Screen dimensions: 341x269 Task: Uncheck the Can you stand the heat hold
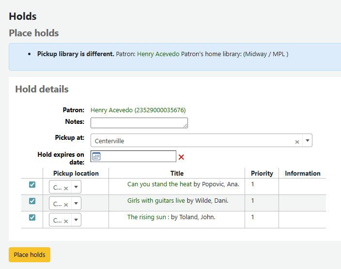click(x=32, y=184)
